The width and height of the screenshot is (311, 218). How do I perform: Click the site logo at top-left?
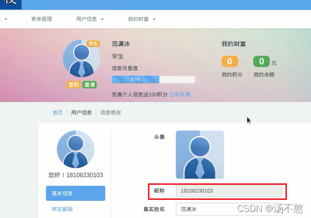tap(11, 5)
